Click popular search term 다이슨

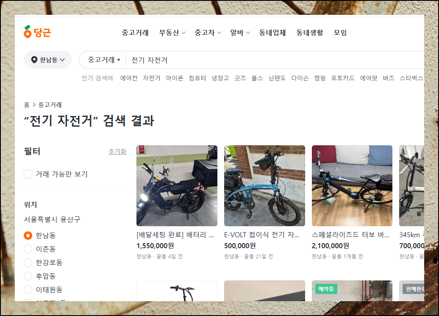coord(300,78)
